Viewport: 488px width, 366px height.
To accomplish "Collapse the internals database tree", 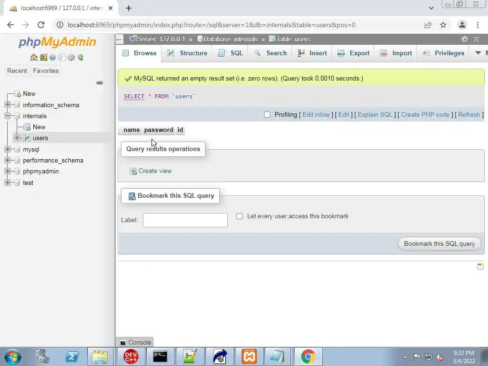I will 8,116.
